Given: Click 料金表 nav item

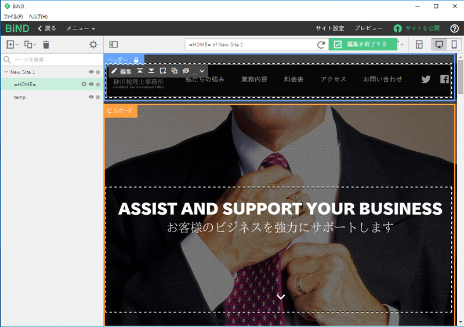Looking at the screenshot, I should [x=294, y=79].
